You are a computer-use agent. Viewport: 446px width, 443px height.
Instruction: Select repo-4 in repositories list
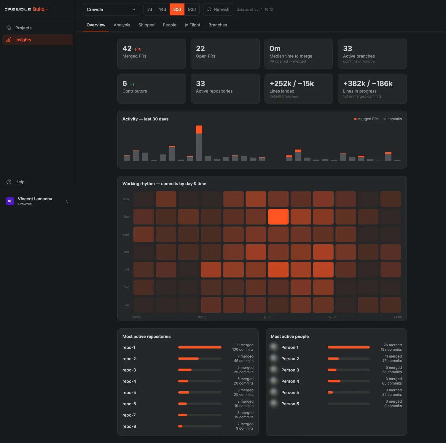[188, 381]
